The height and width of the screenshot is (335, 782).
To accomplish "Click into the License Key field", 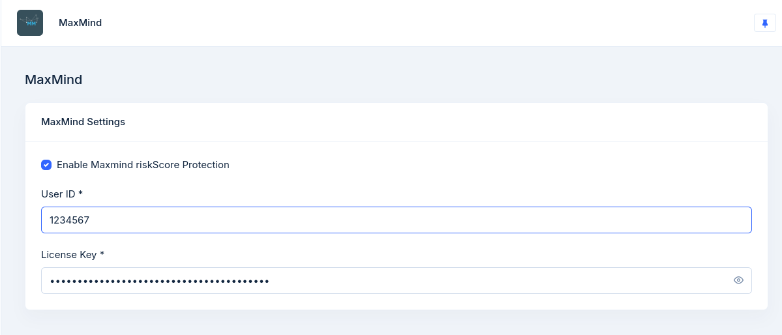I will coord(457,280).
